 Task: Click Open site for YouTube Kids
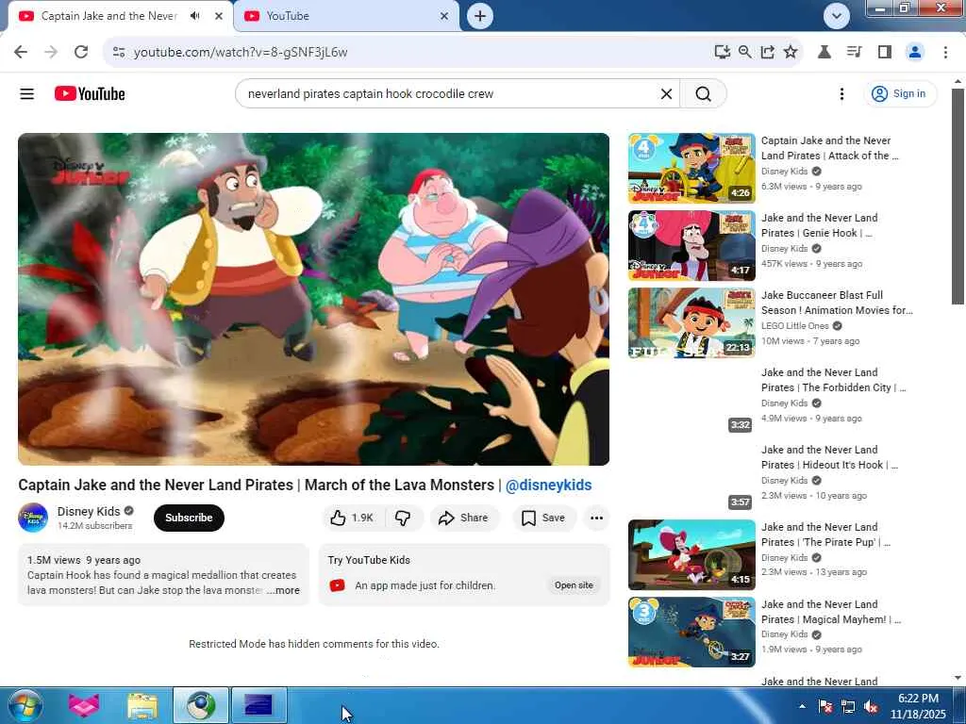(574, 585)
